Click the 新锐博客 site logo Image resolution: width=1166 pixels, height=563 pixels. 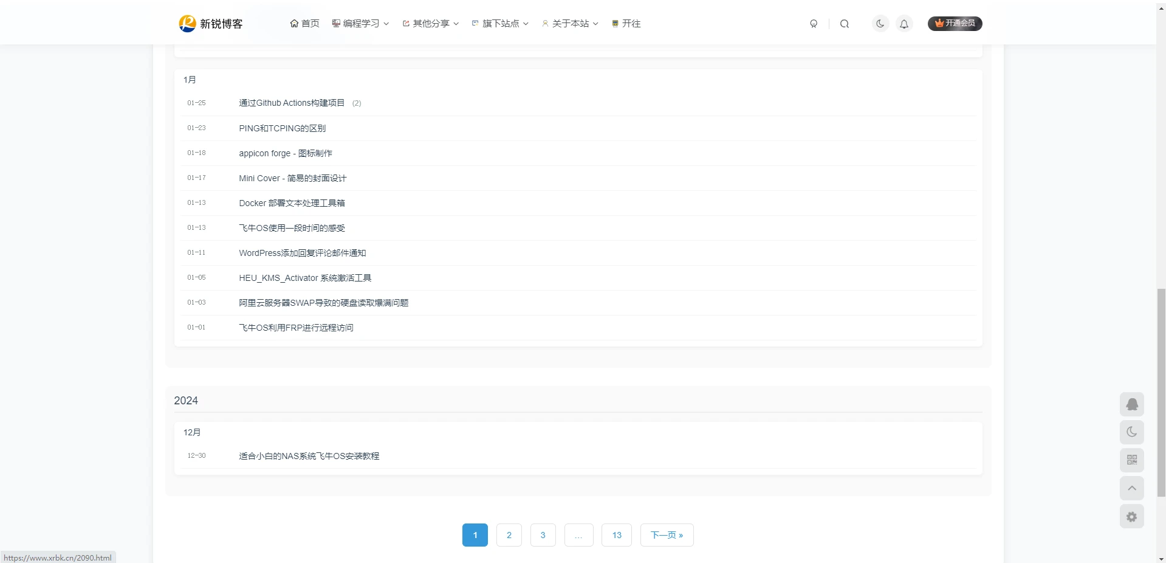pos(211,24)
